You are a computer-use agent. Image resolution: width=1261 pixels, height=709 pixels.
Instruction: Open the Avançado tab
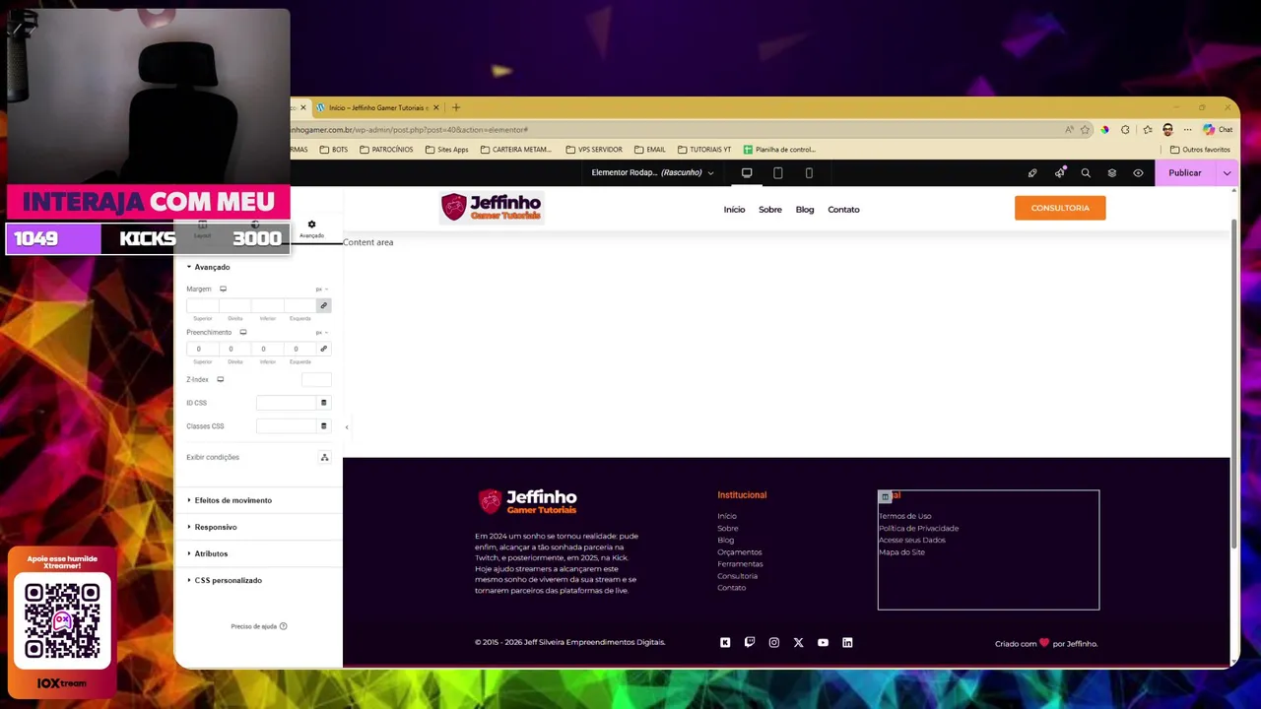pos(311,228)
